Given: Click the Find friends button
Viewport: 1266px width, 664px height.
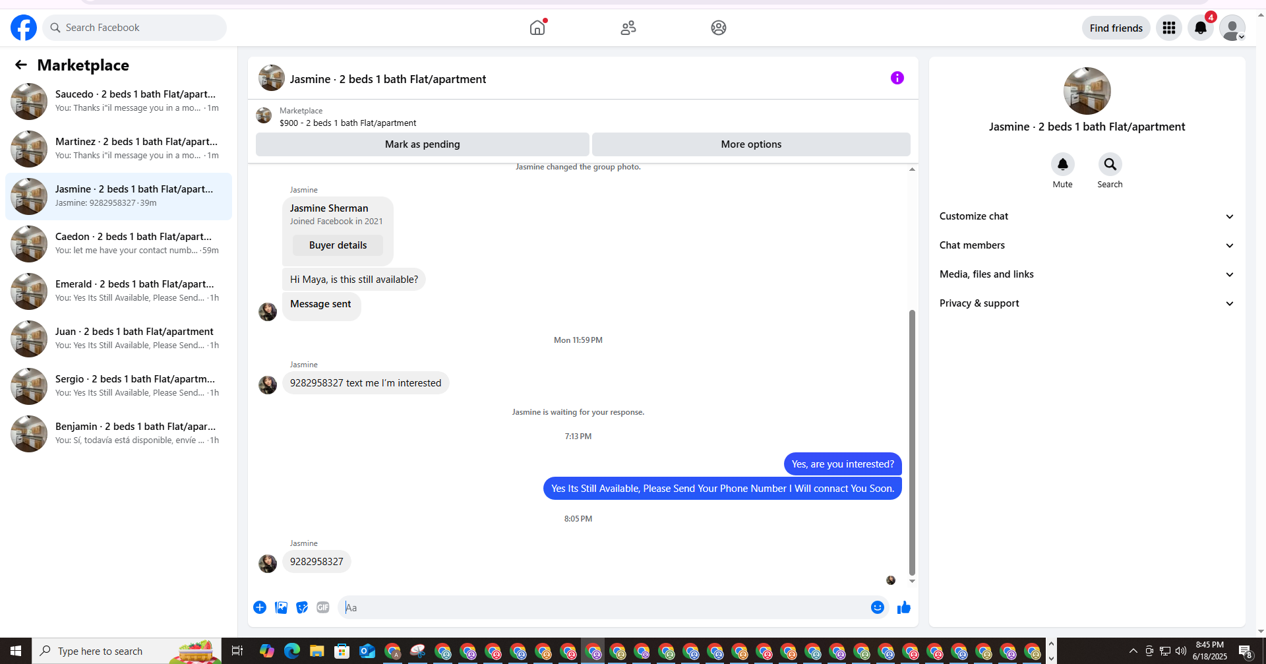Looking at the screenshot, I should click(1116, 28).
